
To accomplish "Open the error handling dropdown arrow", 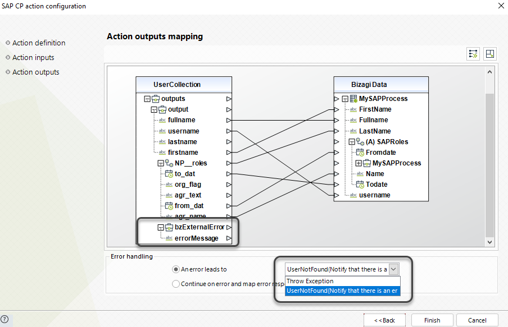I will [x=394, y=269].
